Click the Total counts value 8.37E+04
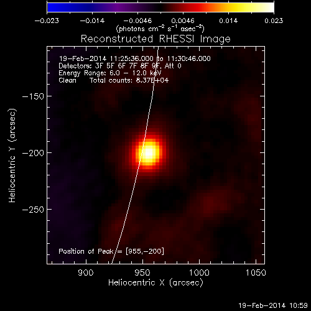 [129, 80]
